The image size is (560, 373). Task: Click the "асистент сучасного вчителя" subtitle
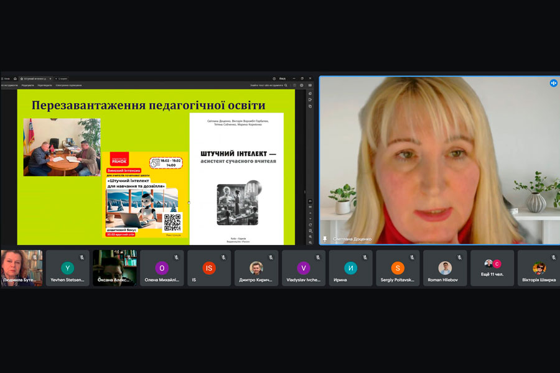[238, 162]
